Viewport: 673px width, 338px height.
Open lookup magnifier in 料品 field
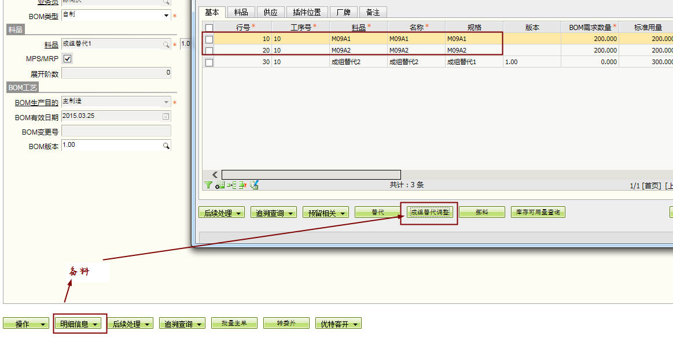(x=166, y=44)
